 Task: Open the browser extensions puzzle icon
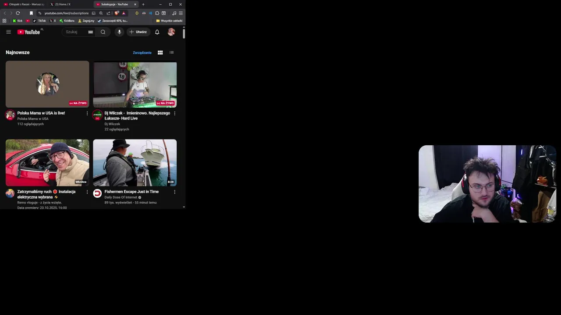[157, 13]
